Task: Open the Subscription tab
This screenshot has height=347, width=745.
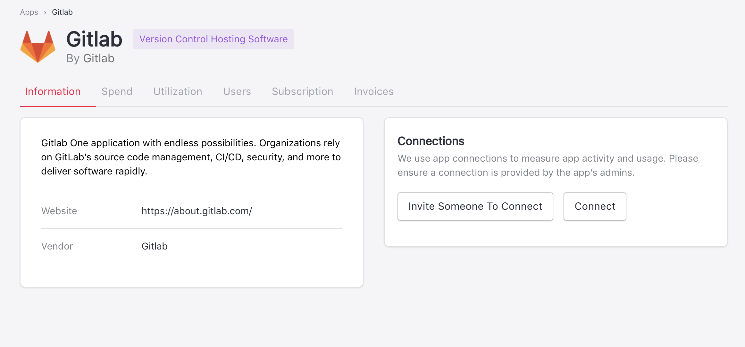Action: click(x=302, y=92)
